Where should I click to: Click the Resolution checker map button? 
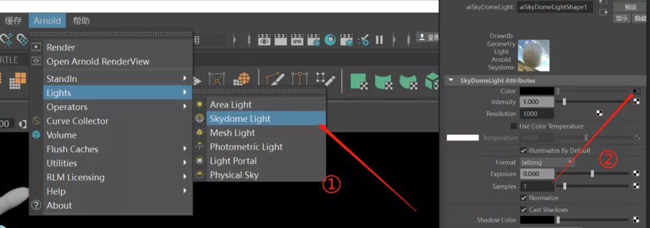[599, 113]
